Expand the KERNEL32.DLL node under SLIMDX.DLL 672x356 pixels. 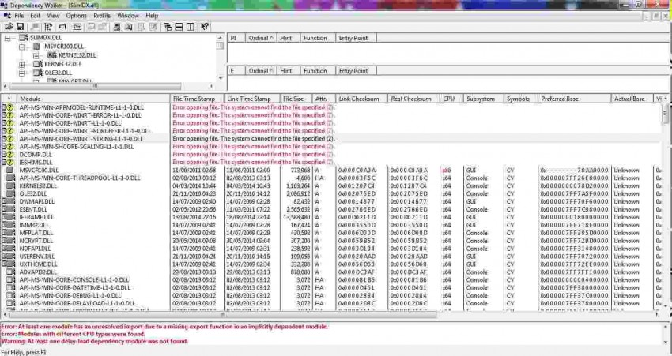[23, 64]
